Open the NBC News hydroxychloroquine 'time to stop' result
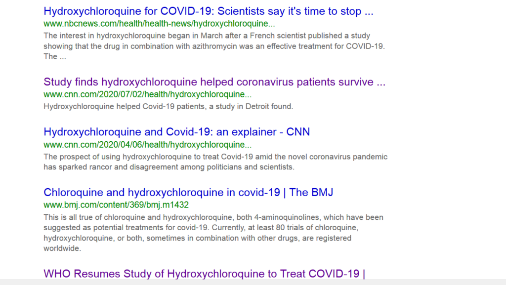The width and height of the screenshot is (506, 285). 209,11
